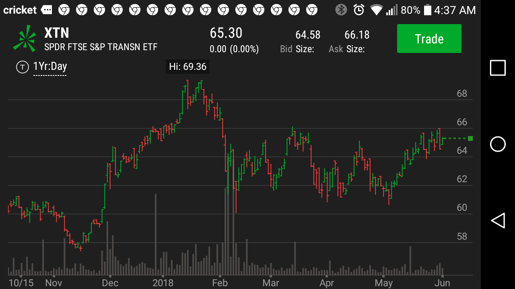This screenshot has height=289, width=515.
Task: Open the 1Yr:Day timeframe selector
Action: (x=50, y=67)
